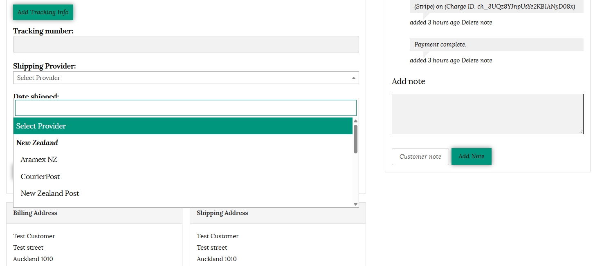This screenshot has width=602, height=266.
Task: Click Auckland 1010 in Shipping Address
Action: tap(216, 259)
